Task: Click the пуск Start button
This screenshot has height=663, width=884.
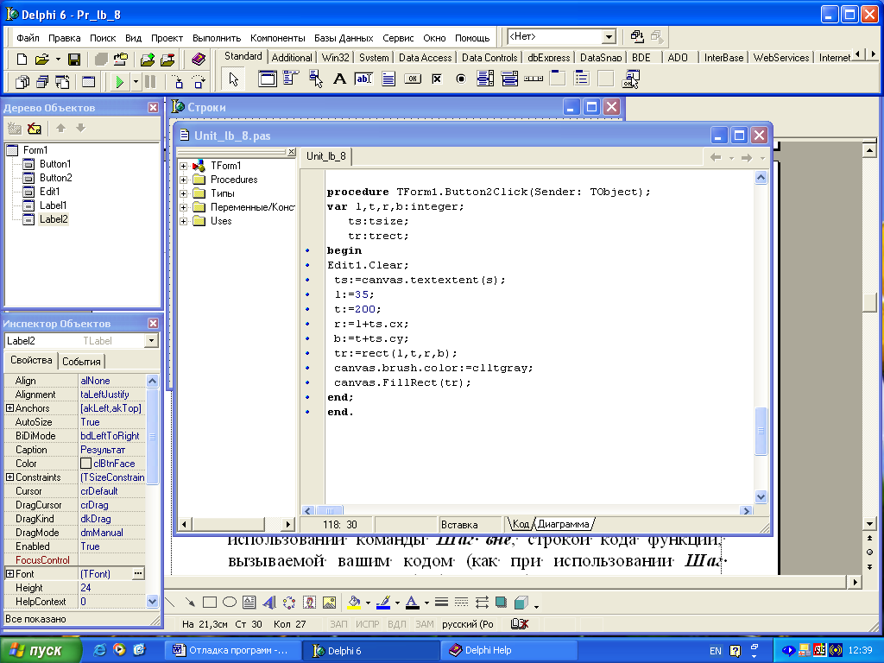Action: tap(41, 650)
